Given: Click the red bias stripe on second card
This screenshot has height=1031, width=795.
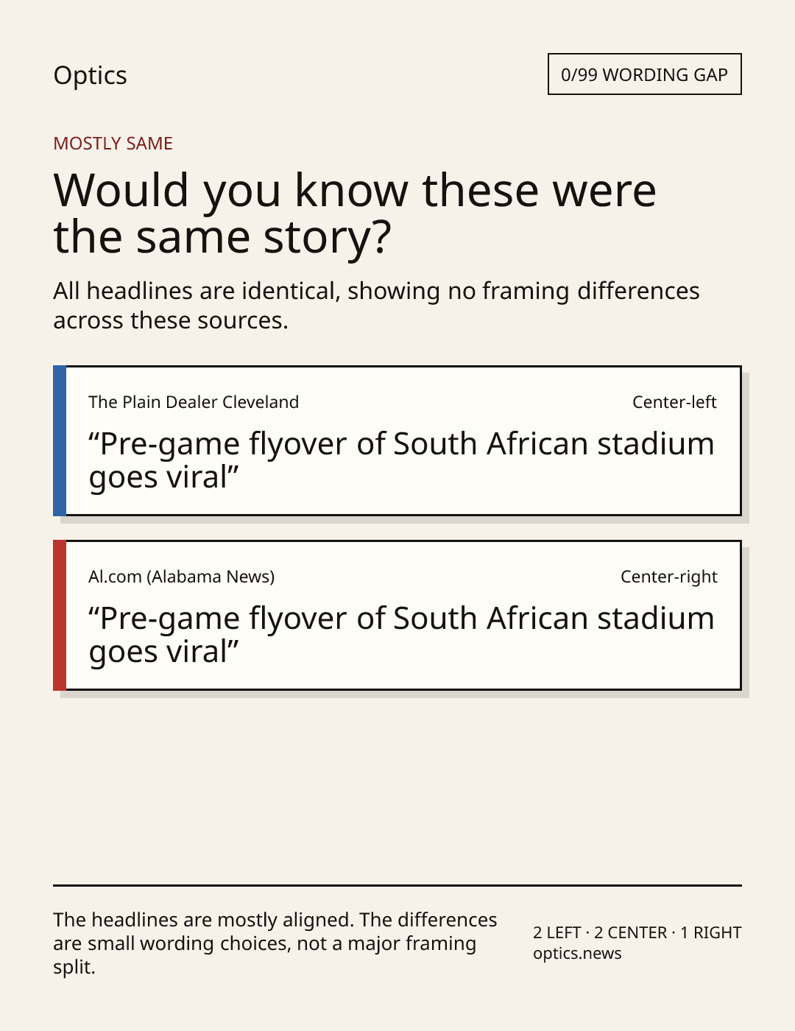Looking at the screenshot, I should coord(60,615).
